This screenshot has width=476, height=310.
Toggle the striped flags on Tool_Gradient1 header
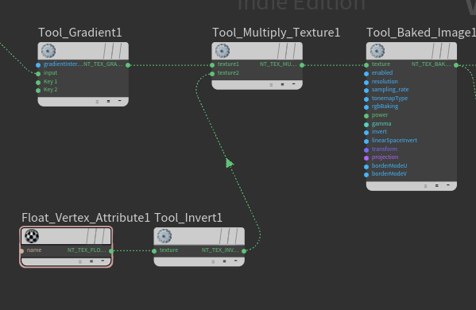(113, 51)
